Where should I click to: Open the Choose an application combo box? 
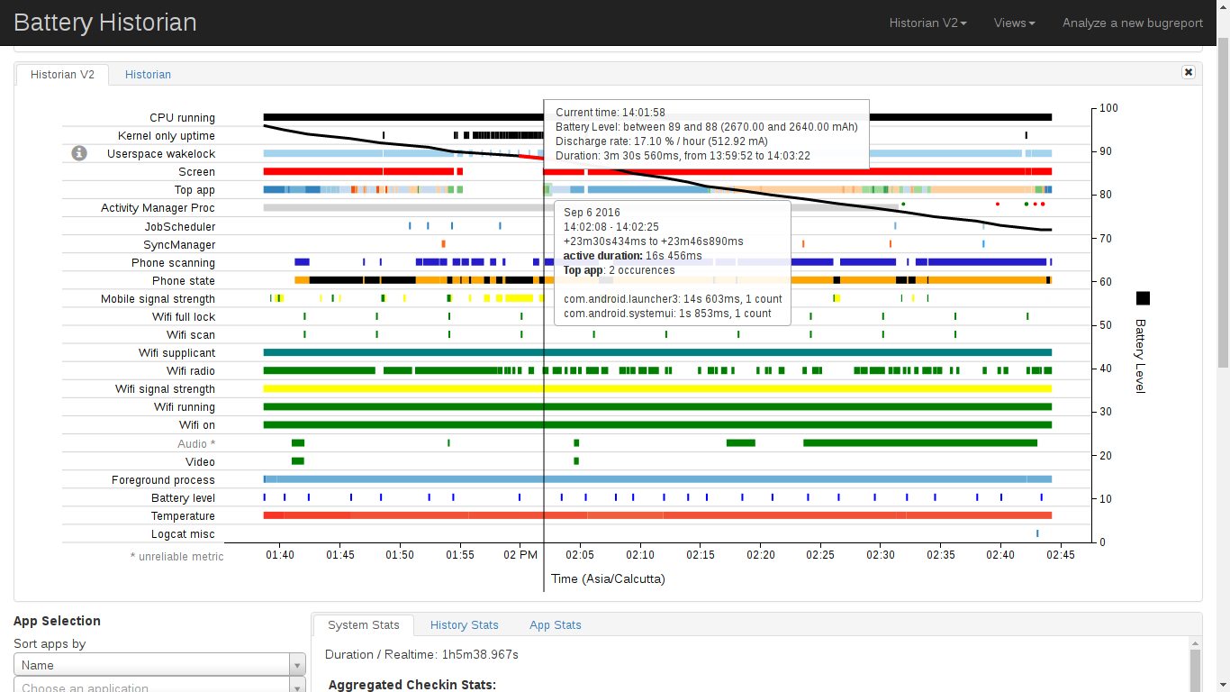click(159, 687)
